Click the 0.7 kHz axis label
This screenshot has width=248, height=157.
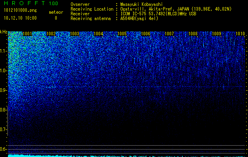[x=4, y=130]
